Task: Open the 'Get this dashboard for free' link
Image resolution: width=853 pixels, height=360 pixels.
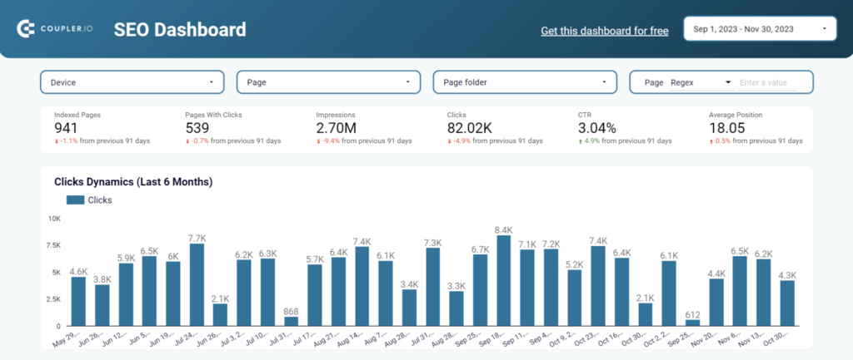Action: [x=604, y=31]
